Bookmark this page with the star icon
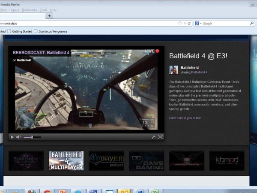The height and width of the screenshot is (193, 257). [180, 24]
